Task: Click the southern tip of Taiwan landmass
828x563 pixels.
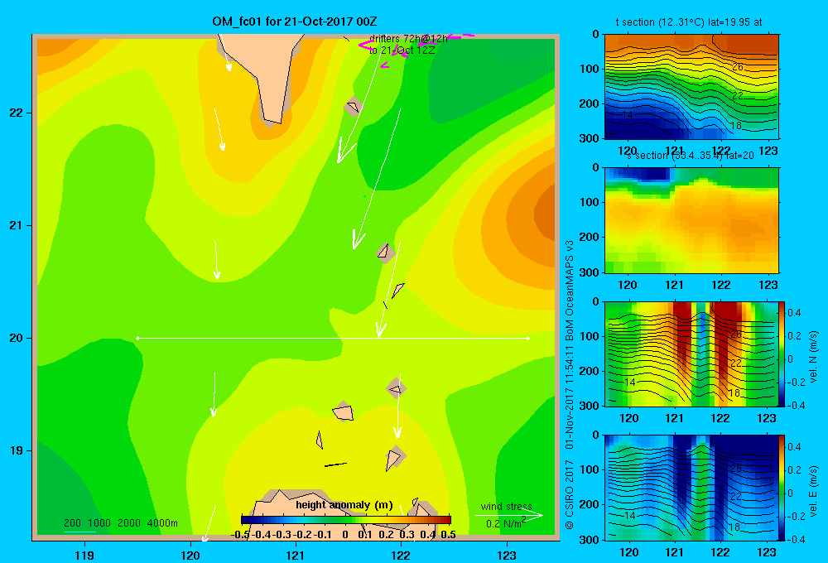Action: 272,122
